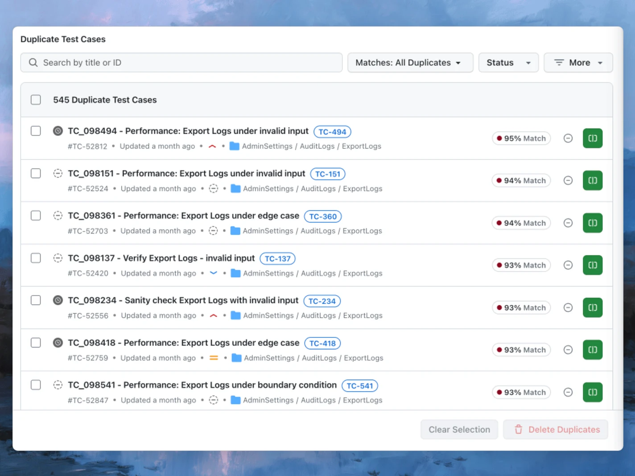Open the TC-360 tag link
The image size is (635, 476).
coord(323,217)
